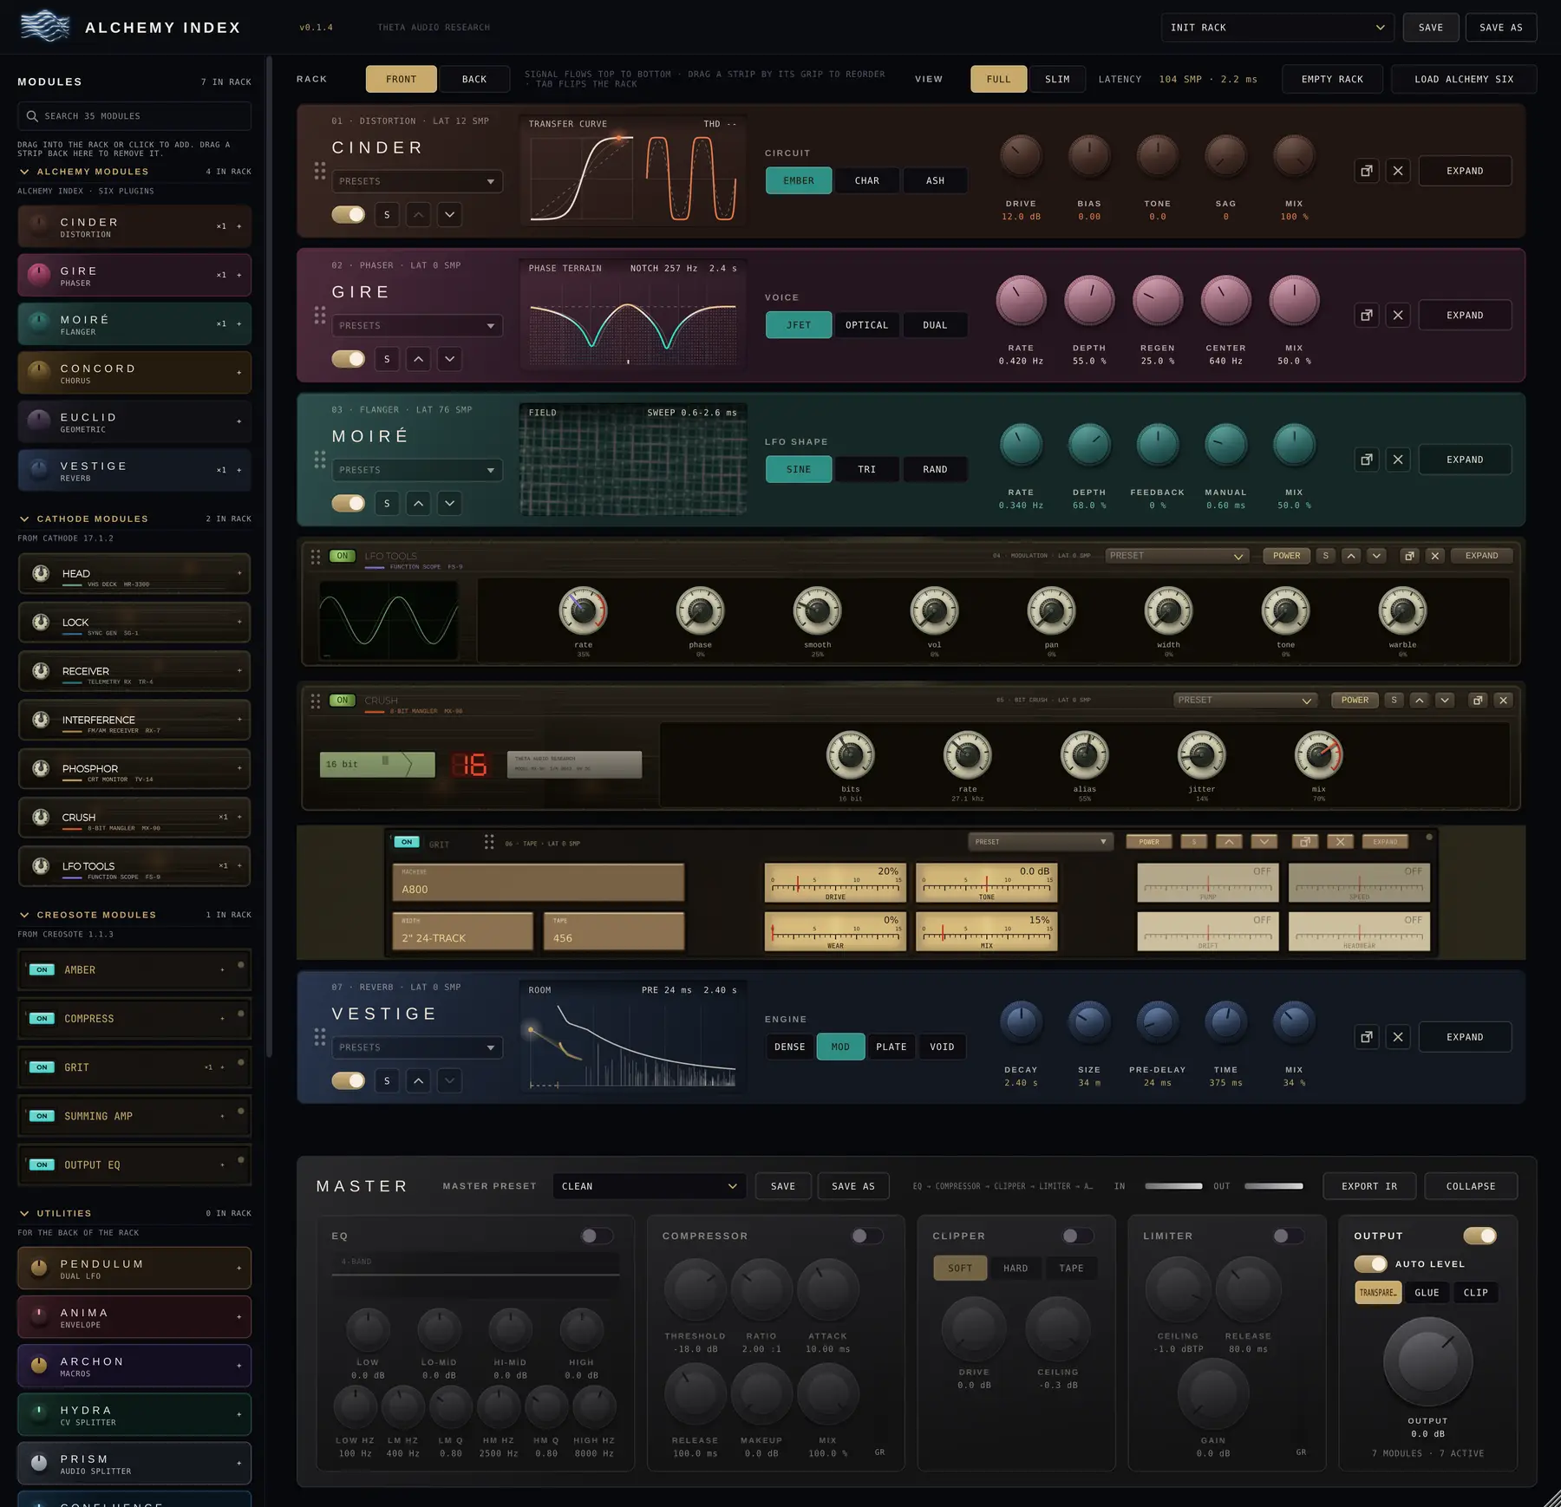Collapse the Master section
This screenshot has height=1507, width=1561.
(x=1471, y=1186)
